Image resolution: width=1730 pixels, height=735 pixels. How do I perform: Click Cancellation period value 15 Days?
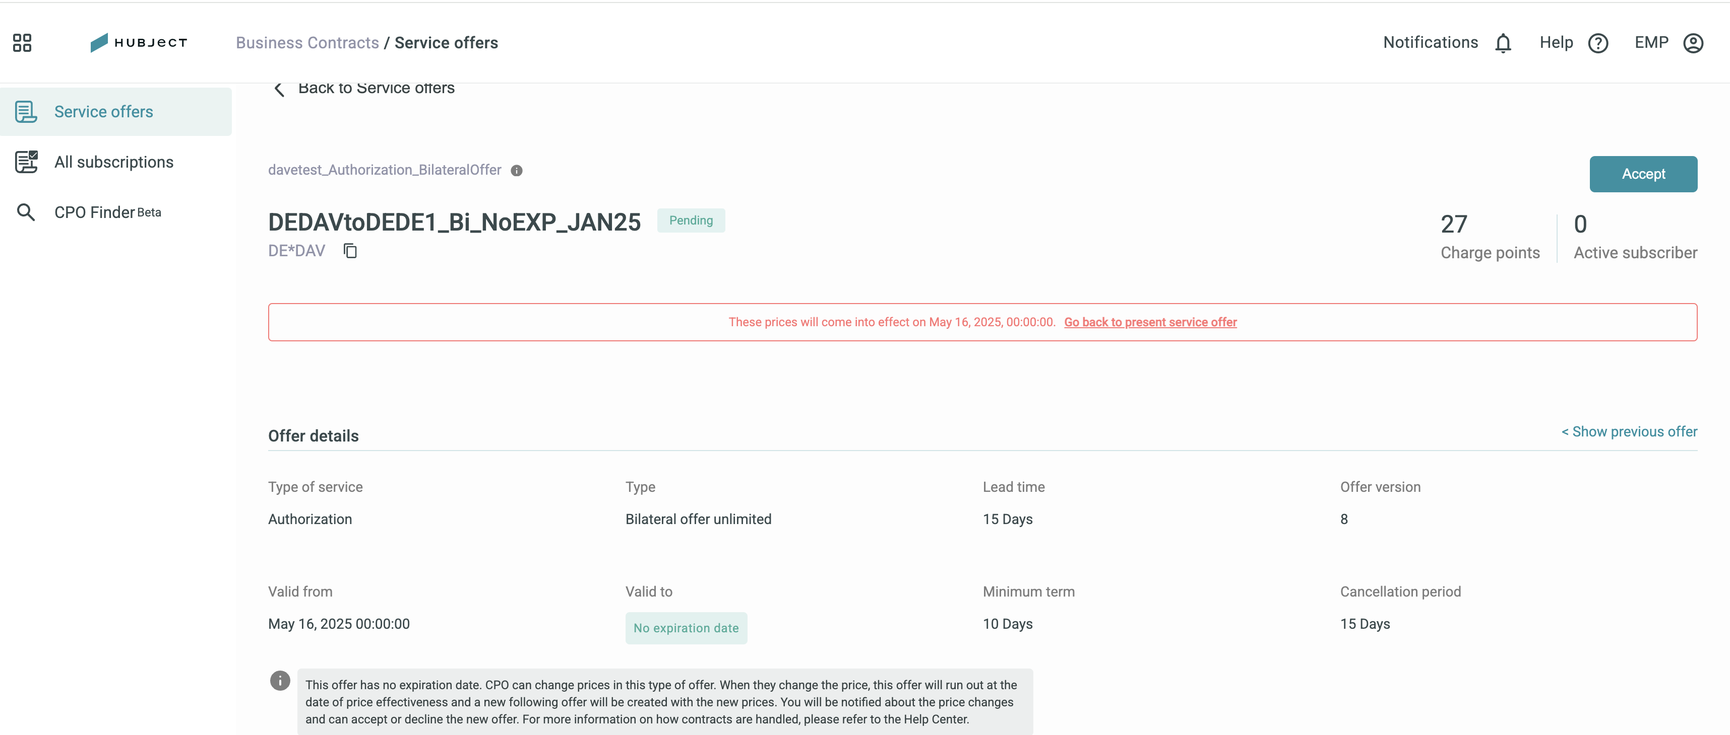coord(1365,624)
